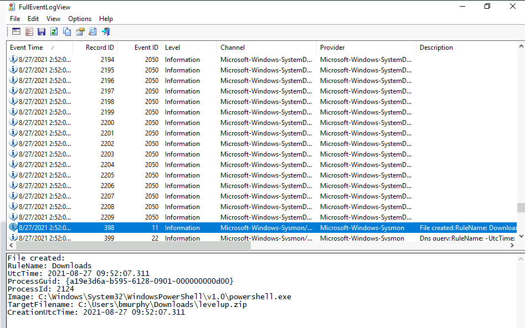Open the Advanced Options window icon

pos(16,32)
